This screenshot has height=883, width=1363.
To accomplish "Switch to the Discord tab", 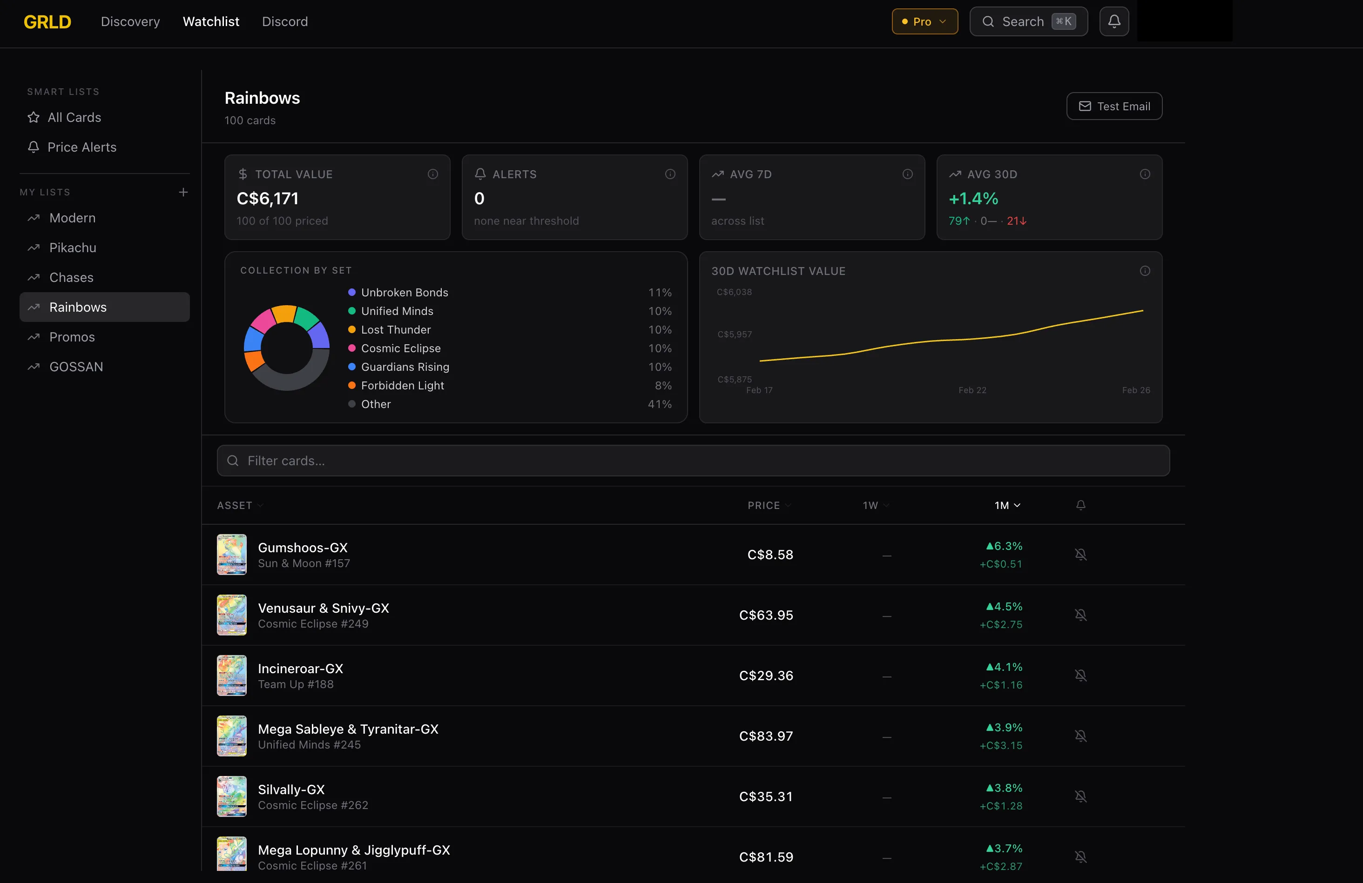I will (284, 21).
